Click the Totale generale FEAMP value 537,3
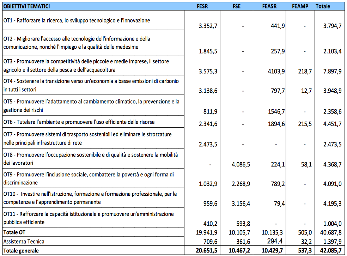The height and width of the screenshot is (256, 347). 305,251
